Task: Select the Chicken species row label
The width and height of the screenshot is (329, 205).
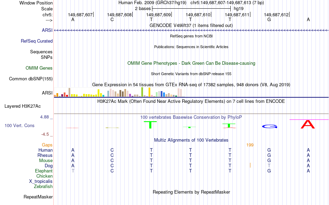Action: point(44,176)
